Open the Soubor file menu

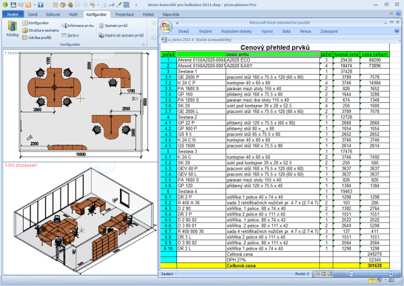[x=13, y=13]
